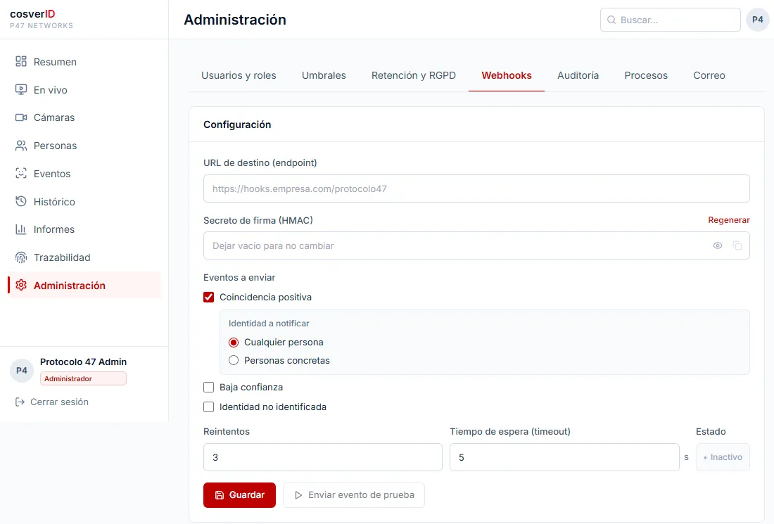The height and width of the screenshot is (524, 774).
Task: Click the En vivo monitor icon
Action: coord(20,90)
